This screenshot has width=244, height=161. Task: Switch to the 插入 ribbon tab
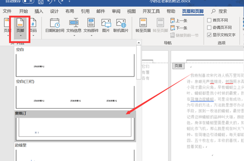click(x=39, y=11)
